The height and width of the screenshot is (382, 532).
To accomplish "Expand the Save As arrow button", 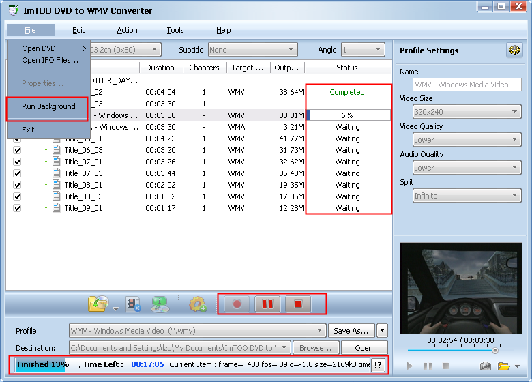I will click(x=382, y=330).
